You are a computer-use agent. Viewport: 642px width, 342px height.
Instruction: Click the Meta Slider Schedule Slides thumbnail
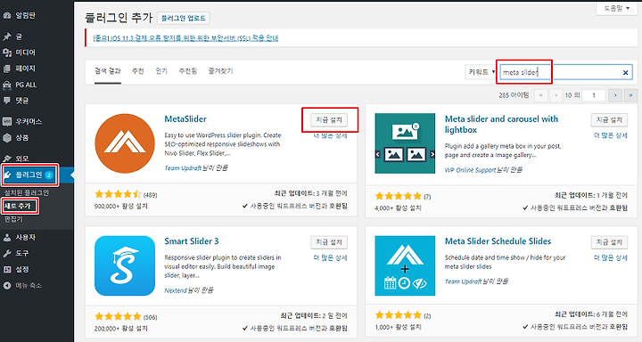pyautogui.click(x=405, y=265)
